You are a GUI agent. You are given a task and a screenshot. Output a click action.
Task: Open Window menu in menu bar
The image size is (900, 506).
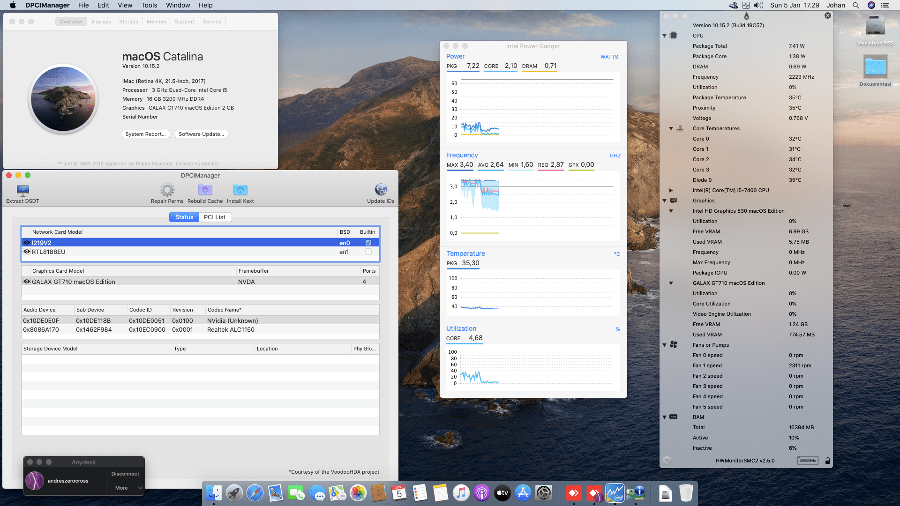coord(178,5)
